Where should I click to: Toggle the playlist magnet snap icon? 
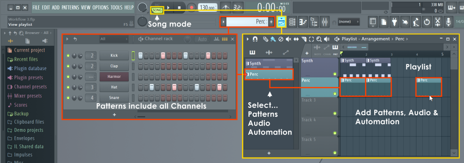255,39
